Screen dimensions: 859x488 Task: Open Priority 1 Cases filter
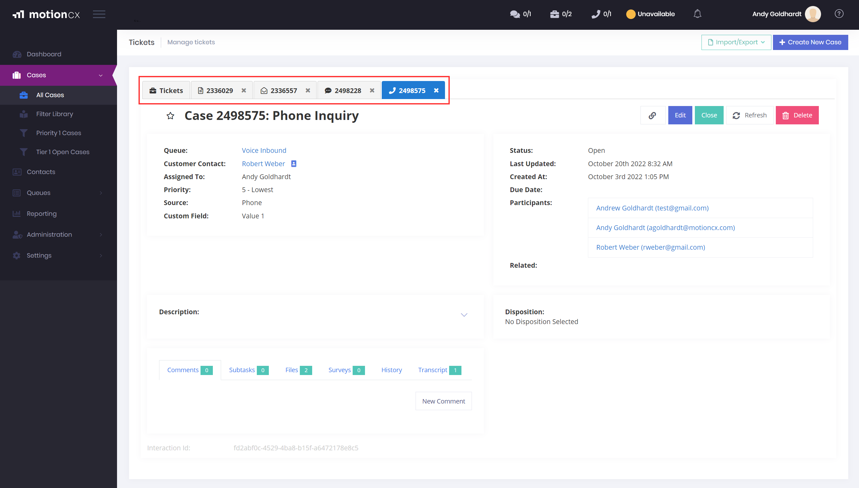pos(58,133)
